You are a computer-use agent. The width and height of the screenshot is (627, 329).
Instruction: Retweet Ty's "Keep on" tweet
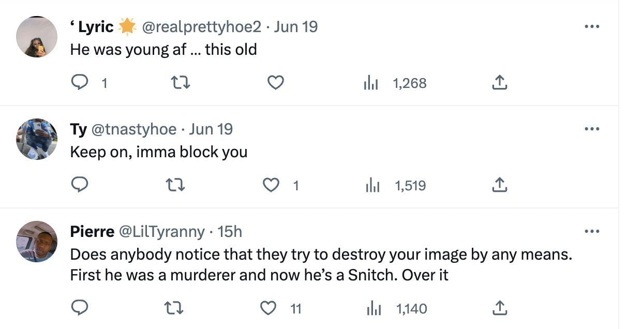point(177,185)
